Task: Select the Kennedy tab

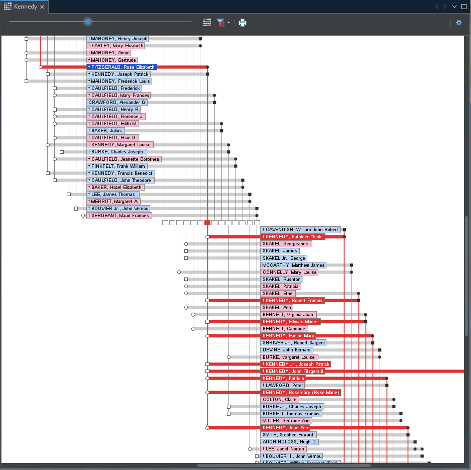Action: tap(25, 7)
